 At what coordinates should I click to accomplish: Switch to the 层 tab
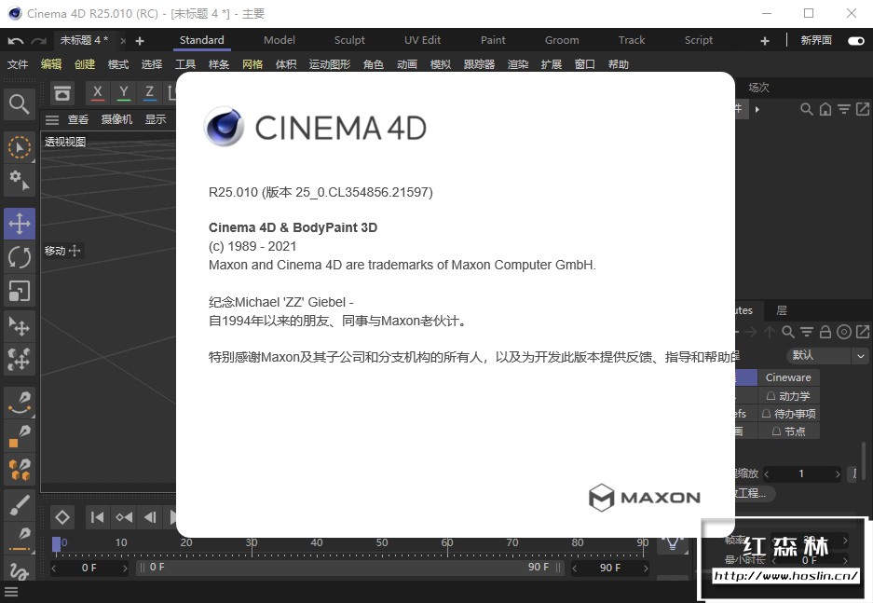(782, 310)
